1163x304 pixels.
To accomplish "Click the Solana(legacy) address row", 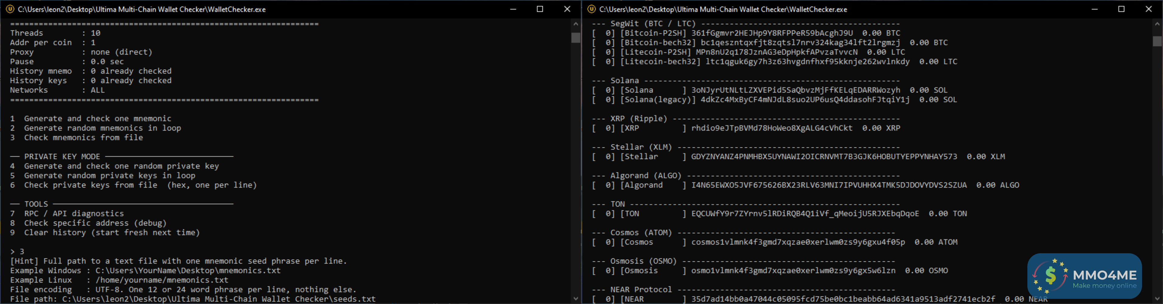I will click(x=775, y=99).
